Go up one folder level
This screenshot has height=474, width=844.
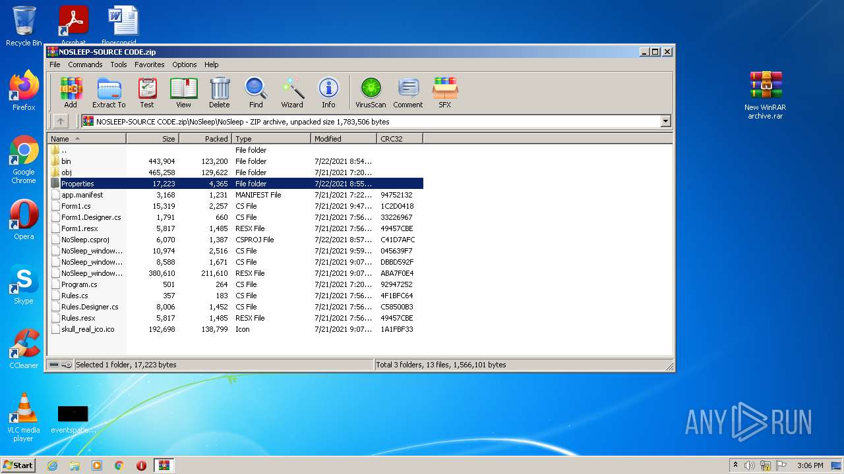[x=61, y=121]
